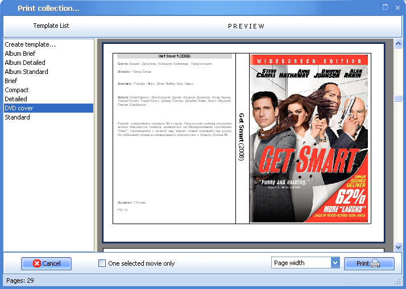This screenshot has height=289, width=406.
Task: Select the Brief template
Action: click(x=48, y=81)
